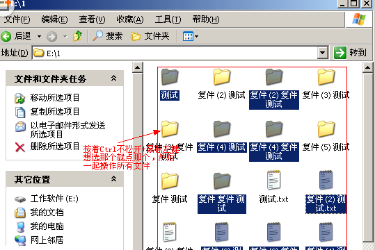Viewport: 375px width, 250px height.
Task: Click the file list scroll up arrow
Action: (368, 68)
